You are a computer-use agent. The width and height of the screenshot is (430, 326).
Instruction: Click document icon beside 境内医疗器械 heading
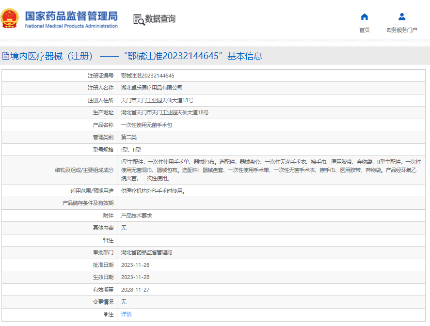pos(5,56)
